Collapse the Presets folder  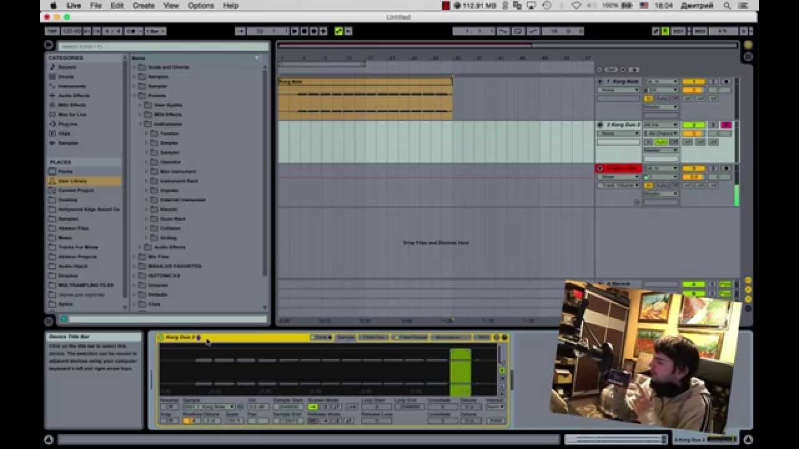134,95
